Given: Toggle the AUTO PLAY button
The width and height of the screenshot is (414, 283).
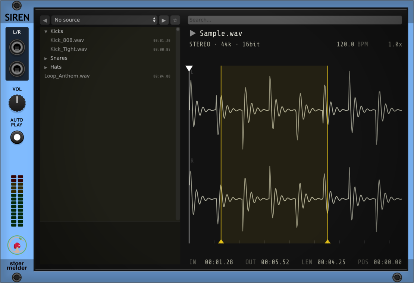Looking at the screenshot, I should click(17, 137).
